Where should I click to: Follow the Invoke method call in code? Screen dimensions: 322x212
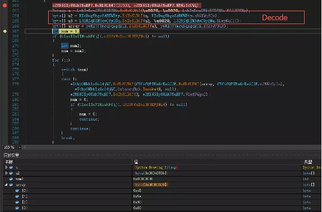(x=149, y=89)
